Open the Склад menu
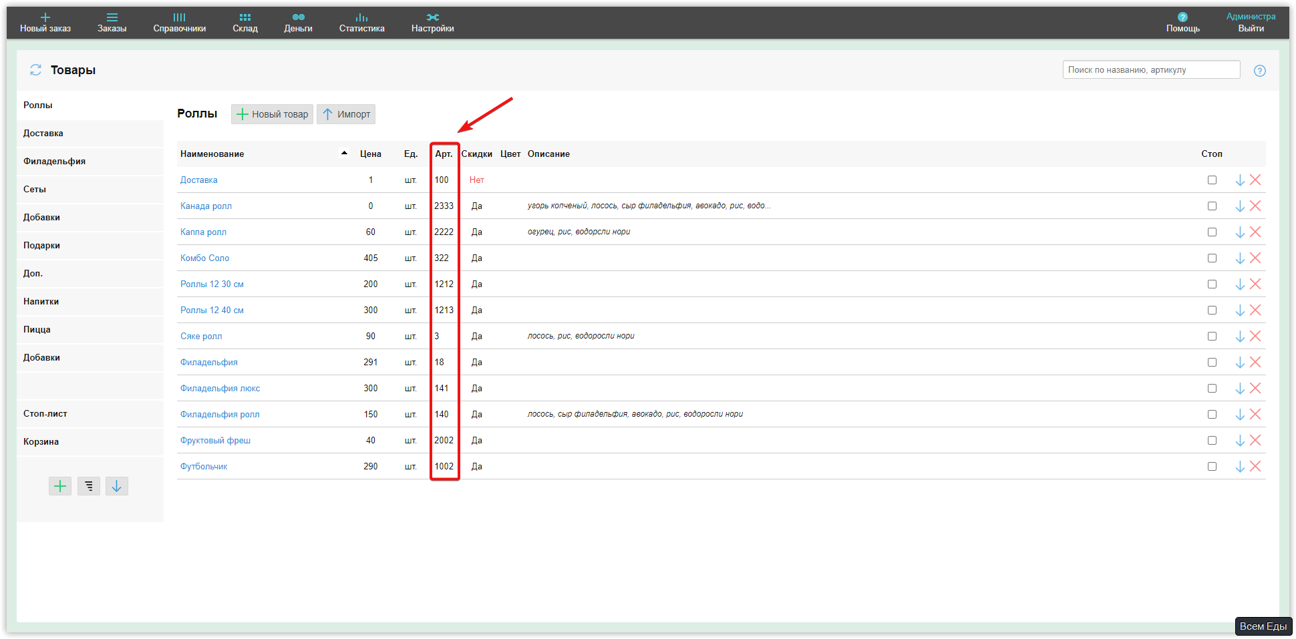This screenshot has width=1296, height=639. click(x=245, y=23)
